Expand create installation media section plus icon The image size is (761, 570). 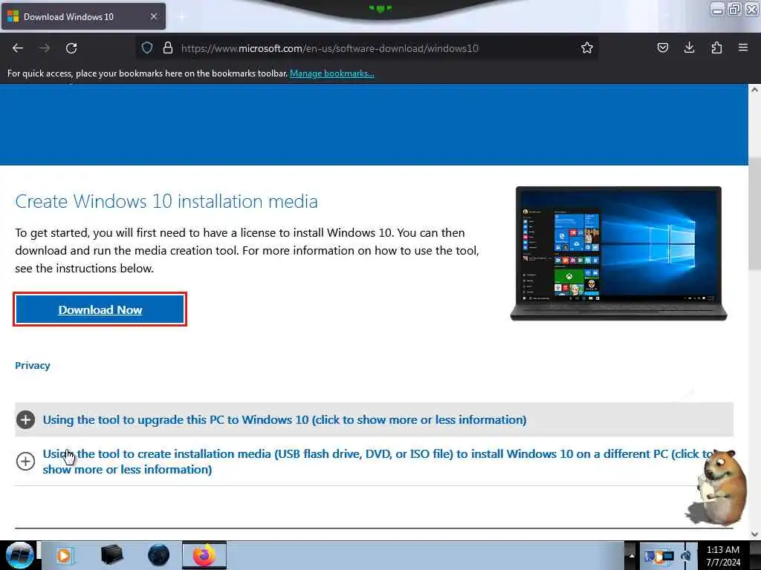coord(26,461)
